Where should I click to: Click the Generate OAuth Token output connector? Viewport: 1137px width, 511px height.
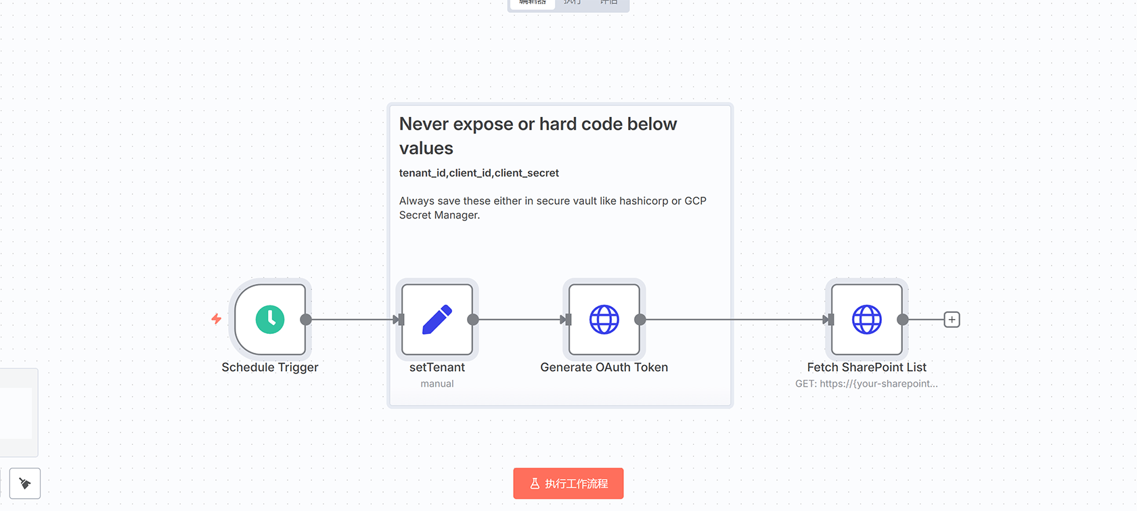click(x=640, y=320)
